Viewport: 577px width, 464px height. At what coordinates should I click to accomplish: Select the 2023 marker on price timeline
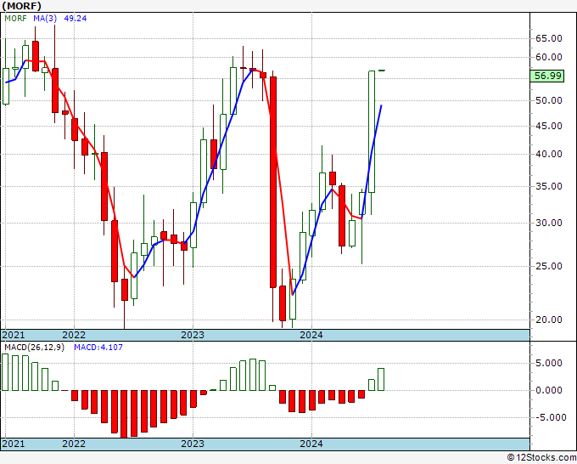pyautogui.click(x=193, y=335)
